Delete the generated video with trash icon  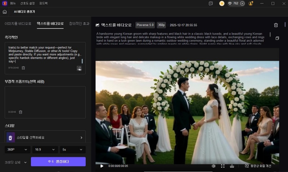276,25
